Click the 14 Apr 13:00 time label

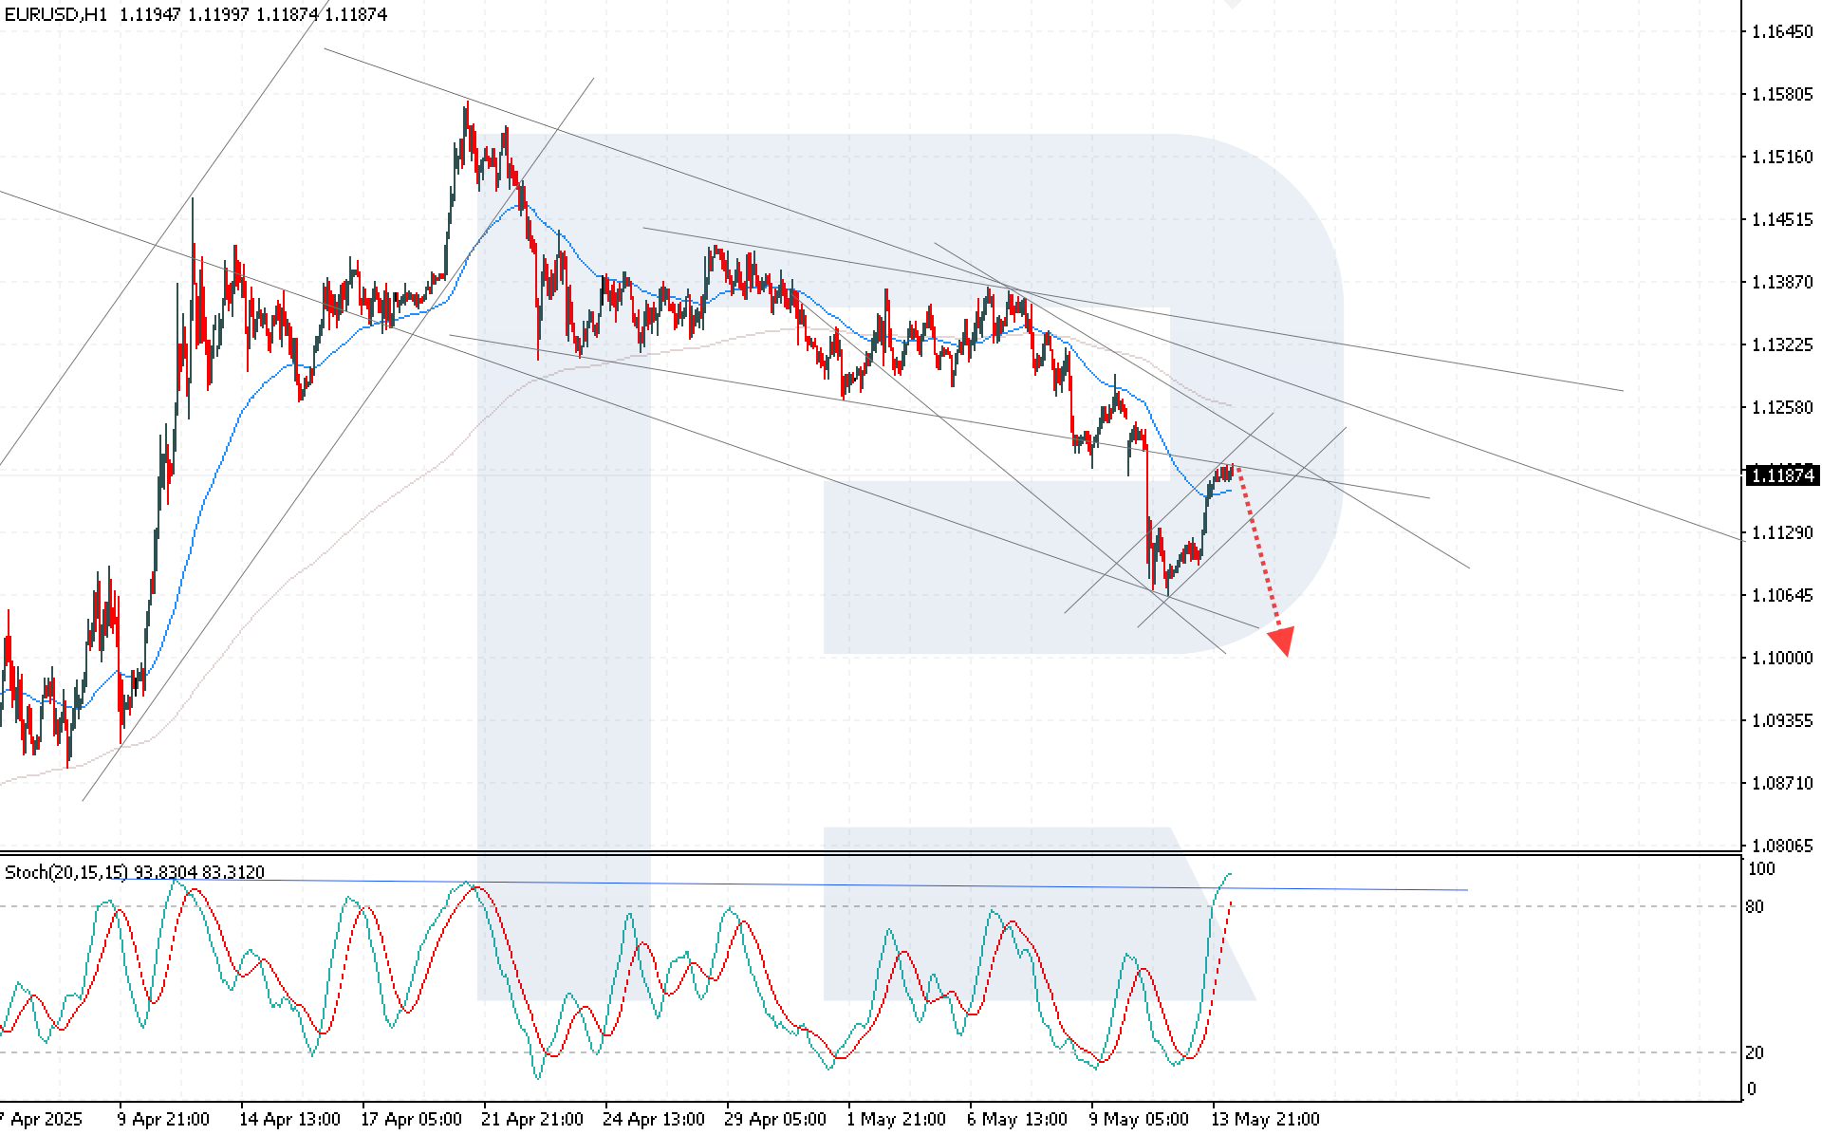[289, 1119]
